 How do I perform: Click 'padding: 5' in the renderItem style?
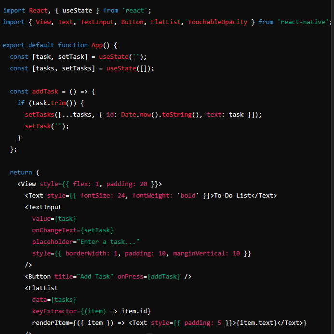tap(203, 323)
